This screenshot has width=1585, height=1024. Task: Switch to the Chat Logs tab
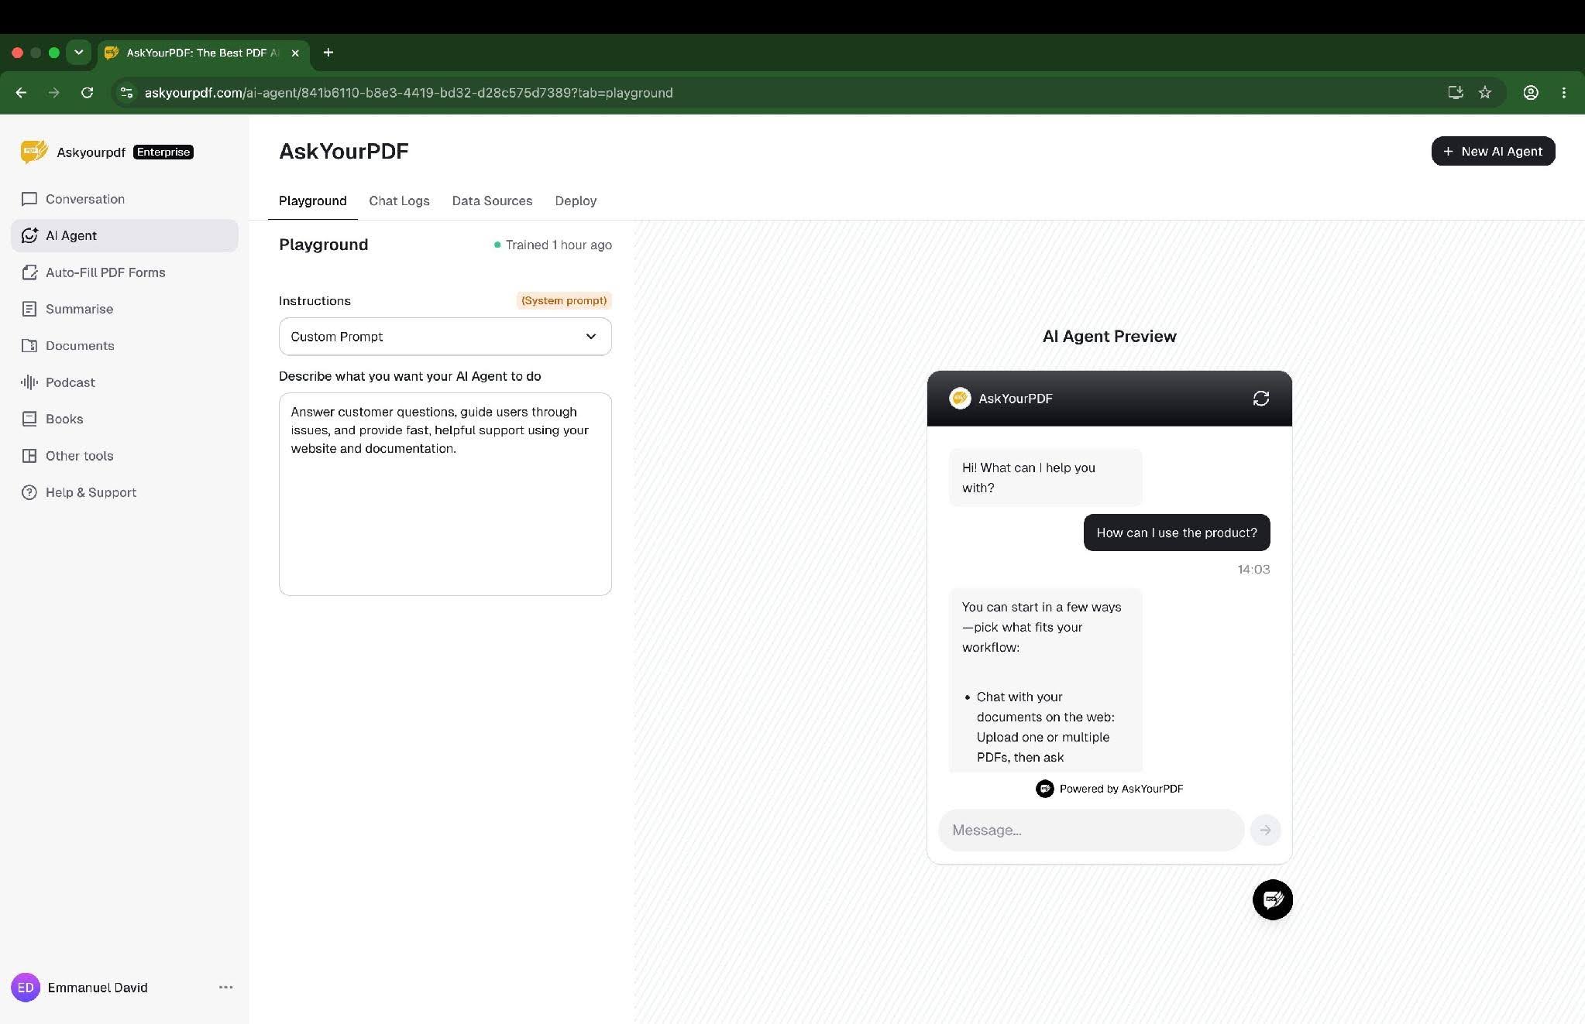coord(399,201)
